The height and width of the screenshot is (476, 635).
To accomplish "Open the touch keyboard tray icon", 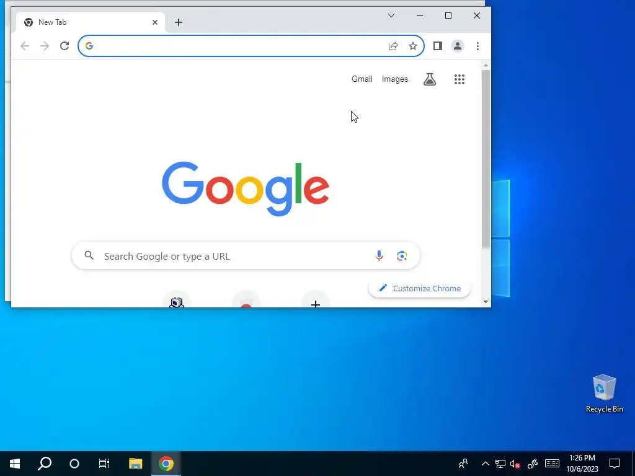I will click(x=552, y=464).
